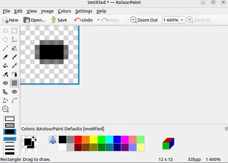This screenshot has height=163, width=228.
Task: Select the Elliptical Selection tool
Action: click(5, 40)
